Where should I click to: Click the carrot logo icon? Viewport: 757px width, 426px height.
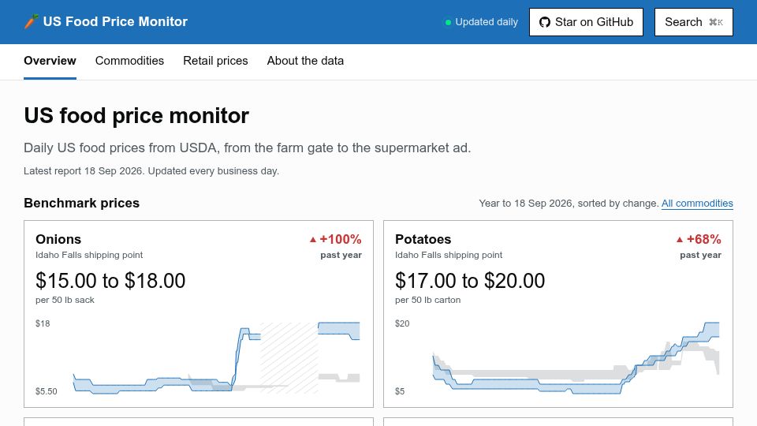[x=32, y=22]
